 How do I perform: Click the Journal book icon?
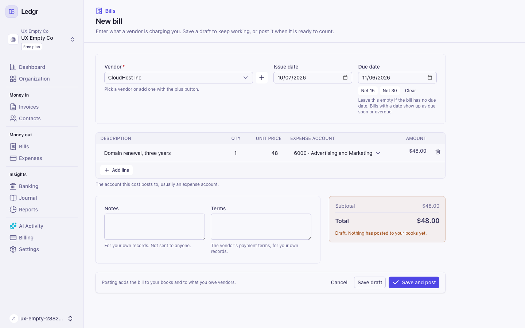pos(13,198)
